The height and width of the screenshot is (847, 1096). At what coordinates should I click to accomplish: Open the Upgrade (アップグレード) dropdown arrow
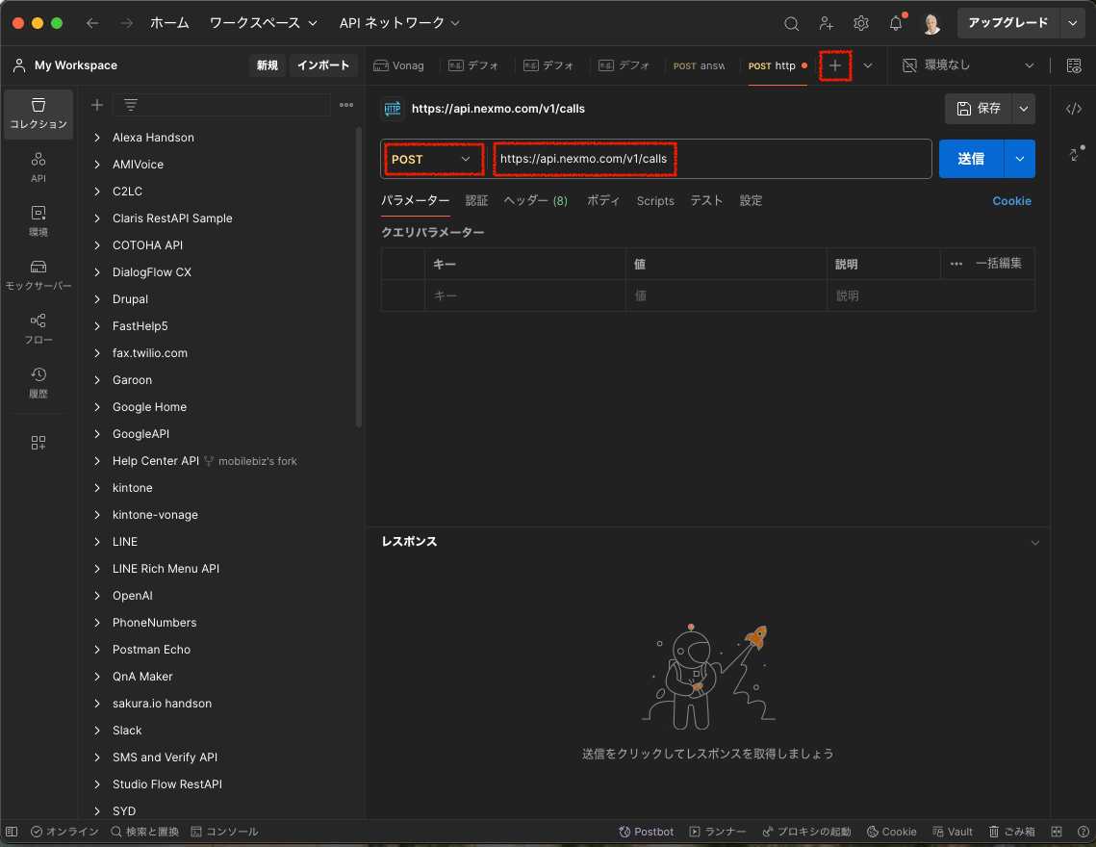click(x=1073, y=23)
